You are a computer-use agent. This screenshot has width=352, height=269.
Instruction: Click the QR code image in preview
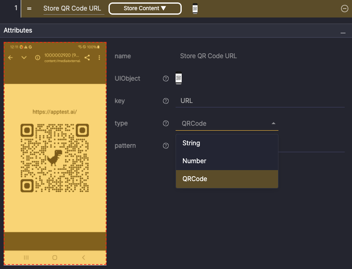54,158
